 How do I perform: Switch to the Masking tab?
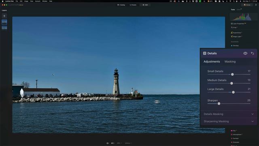click(x=230, y=62)
